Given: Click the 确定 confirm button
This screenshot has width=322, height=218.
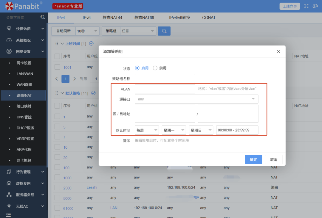Looking at the screenshot, I should (x=253, y=159).
